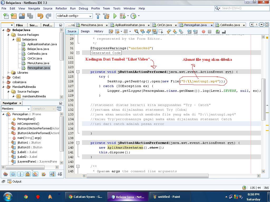Viewport: 270px width, 202px height.
Task: Switch to the CekResiko.java tab
Action: (230, 25)
